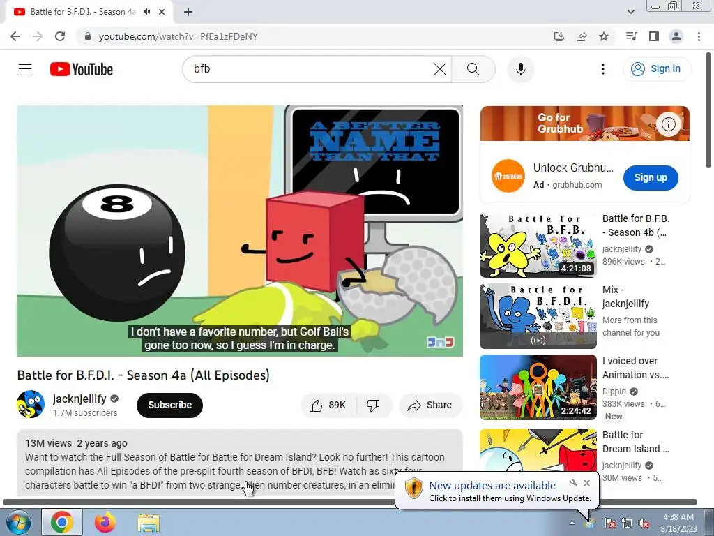714x536 pixels.
Task: Open ad info icon on Grubhub banner
Action: 668,124
